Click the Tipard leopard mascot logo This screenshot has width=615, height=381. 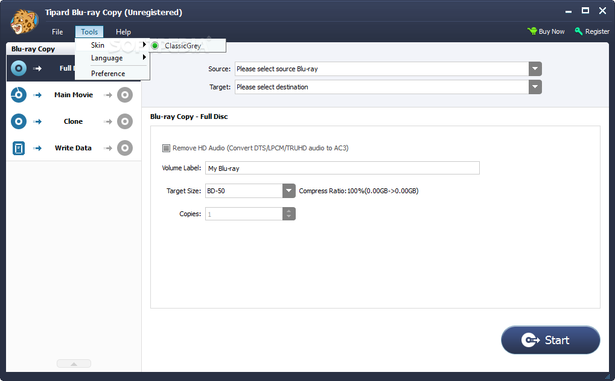pyautogui.click(x=24, y=22)
